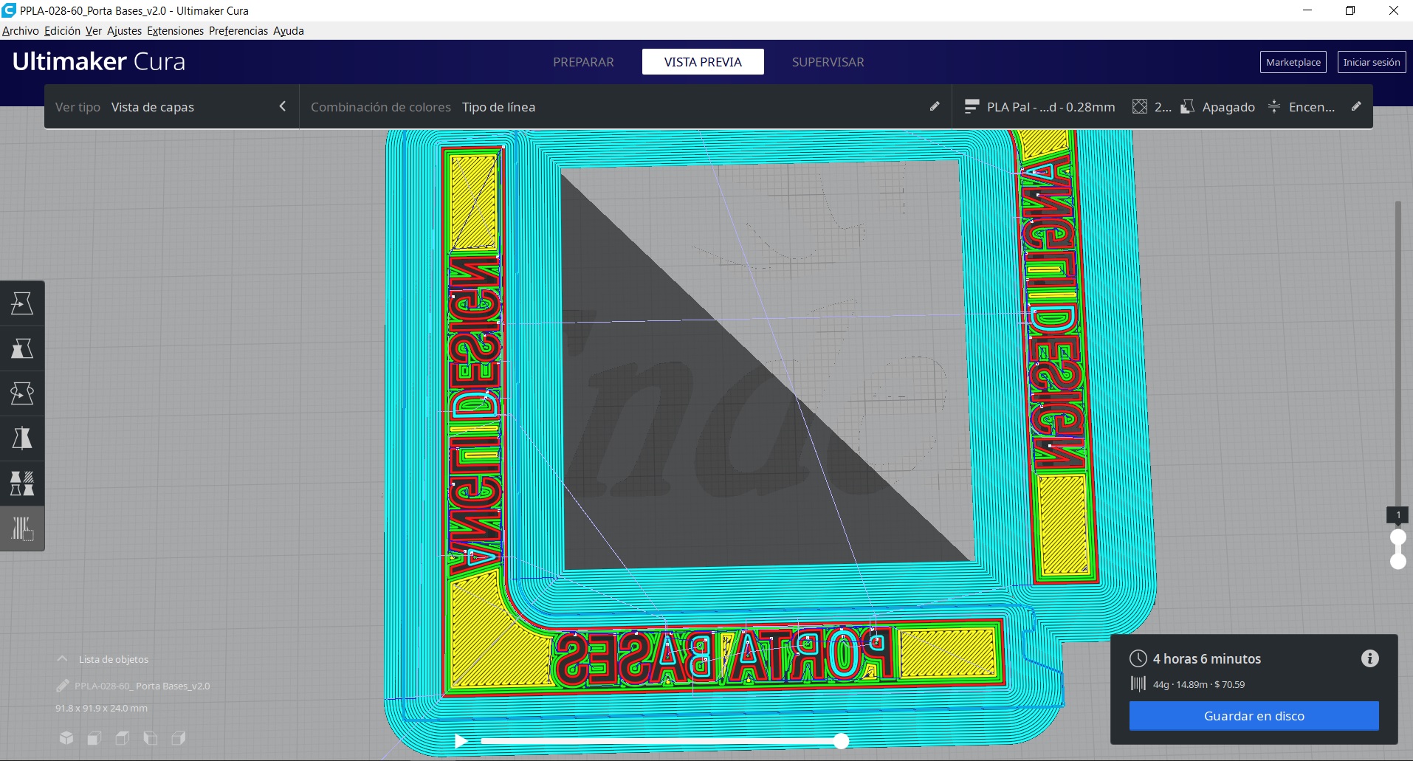Click the Iniciar sesión button

(x=1372, y=62)
